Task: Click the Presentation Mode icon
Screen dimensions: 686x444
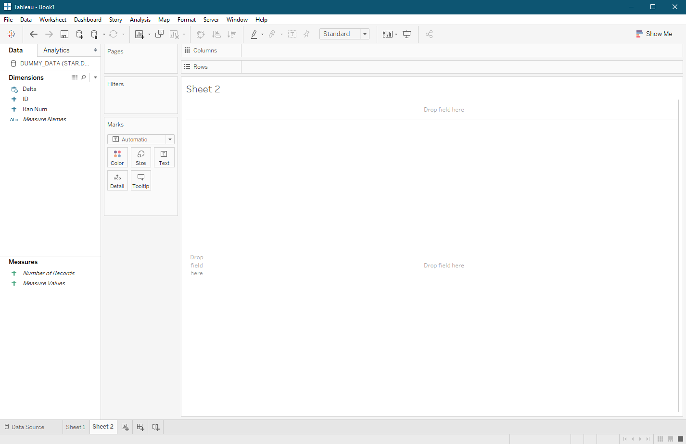Action: [x=407, y=34]
